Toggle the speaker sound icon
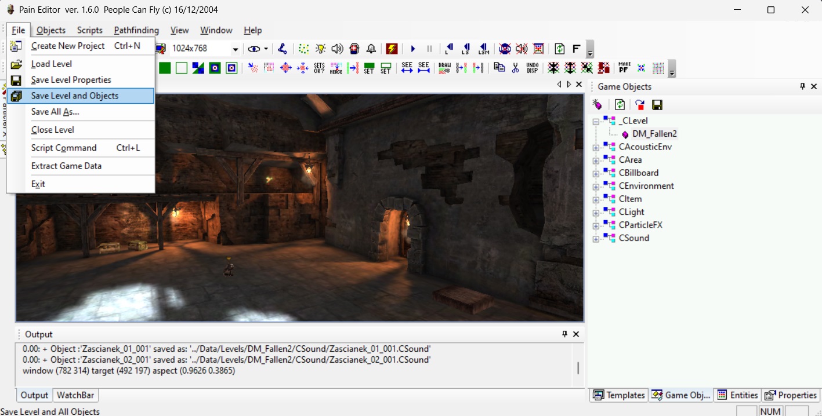The height and width of the screenshot is (416, 822). (337, 49)
